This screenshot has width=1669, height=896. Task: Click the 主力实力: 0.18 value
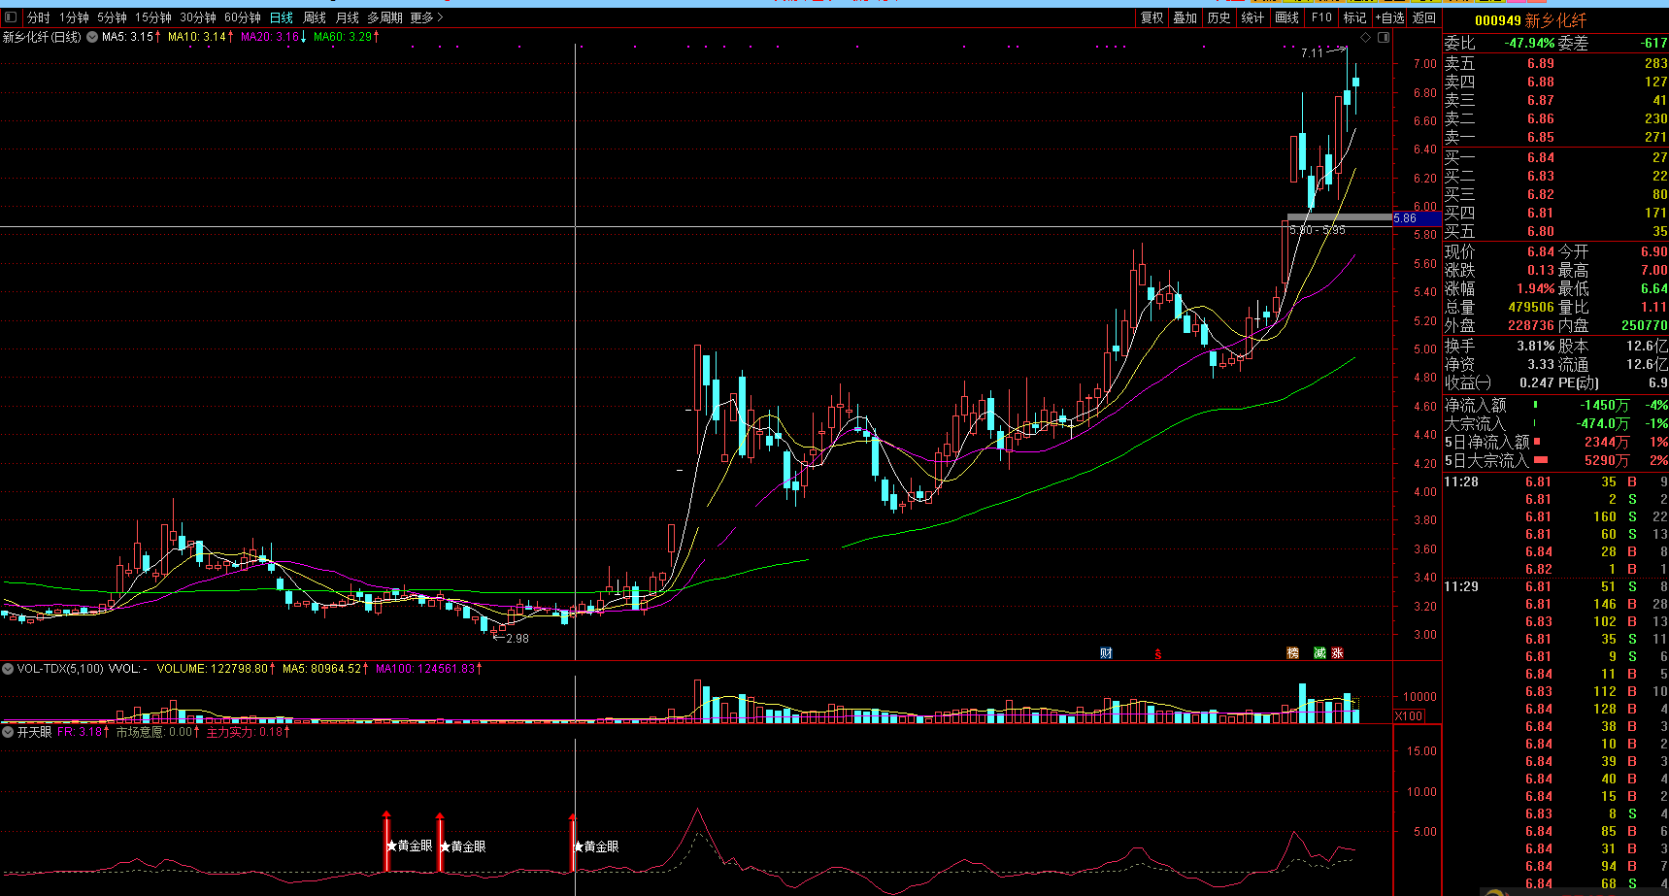247,732
